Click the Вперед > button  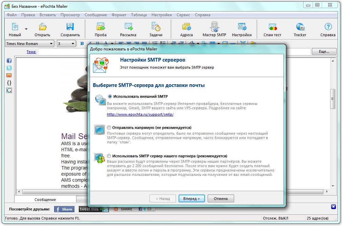pos(191,199)
